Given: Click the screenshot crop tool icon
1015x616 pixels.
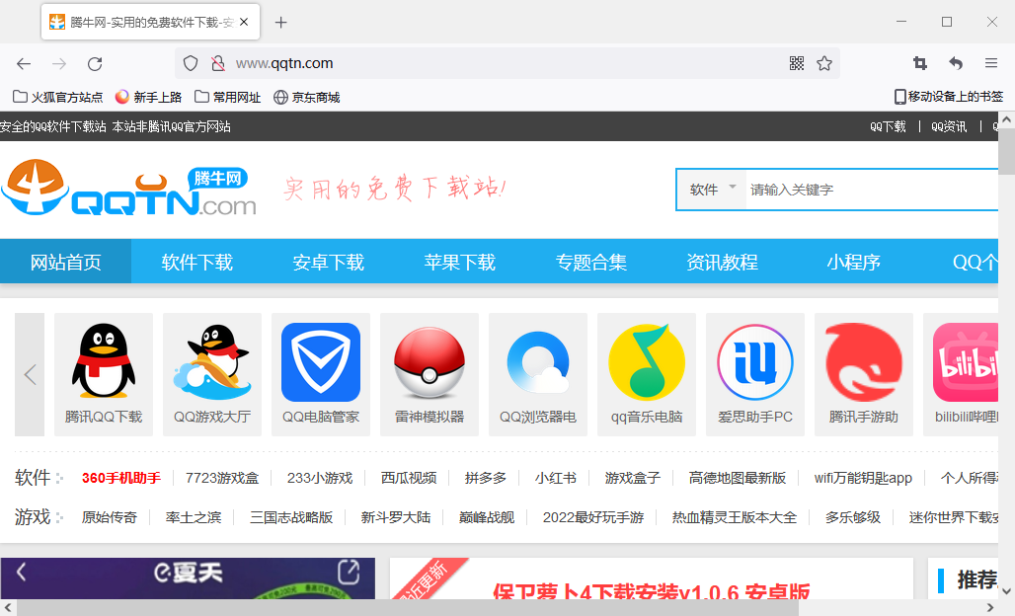Looking at the screenshot, I should click(920, 63).
